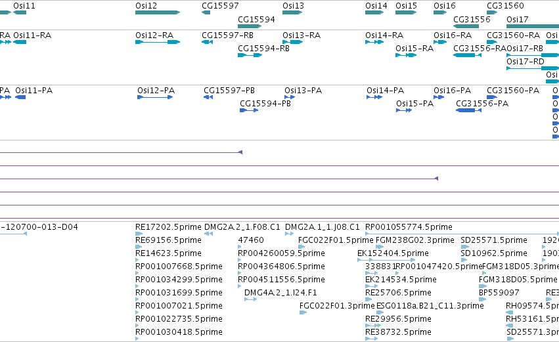
Task: Select the CG31556 gene label
Action: [472, 19]
